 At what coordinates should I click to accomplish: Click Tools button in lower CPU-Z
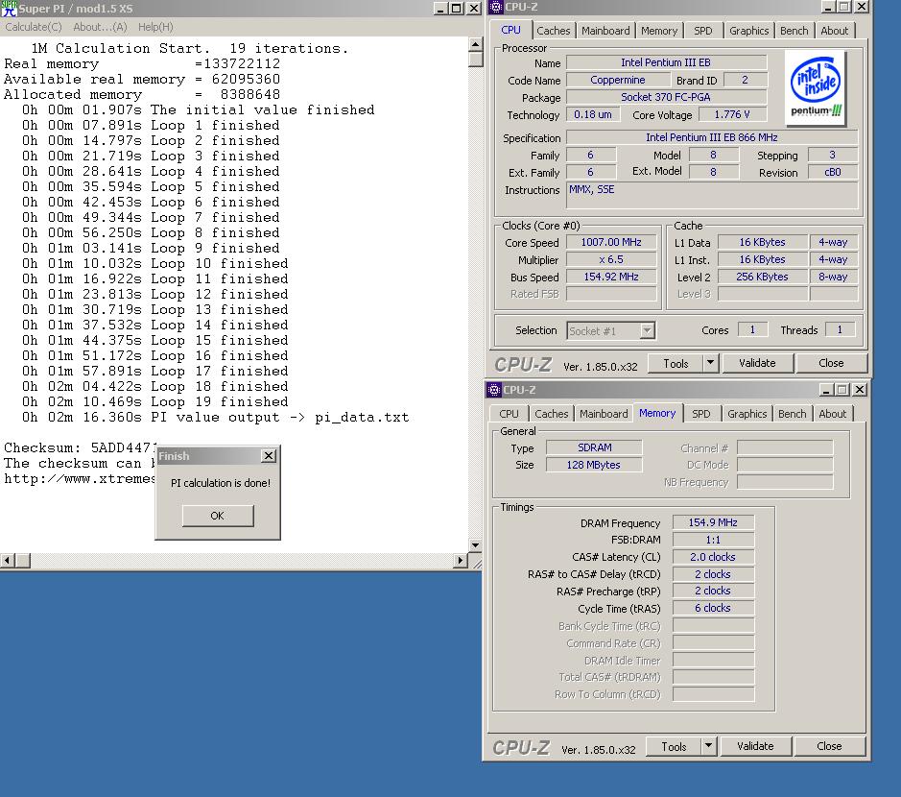674,746
